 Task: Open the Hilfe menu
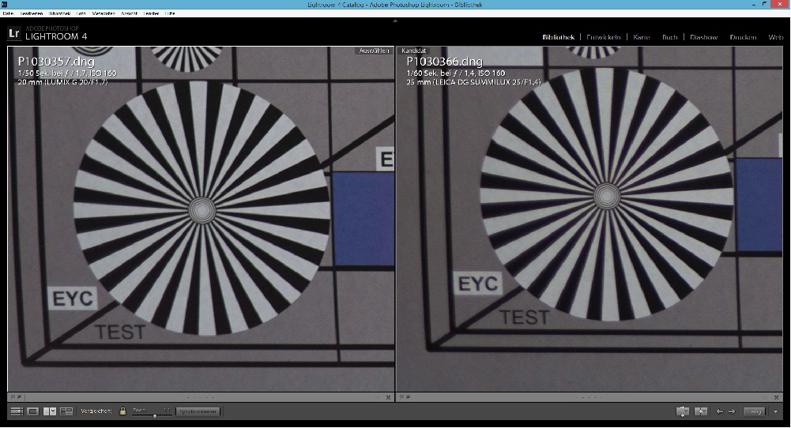[169, 13]
